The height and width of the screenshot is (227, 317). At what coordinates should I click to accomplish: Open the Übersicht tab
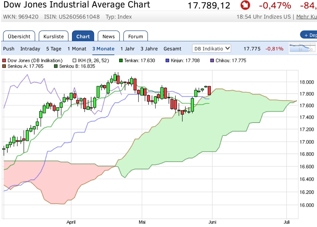(x=19, y=36)
